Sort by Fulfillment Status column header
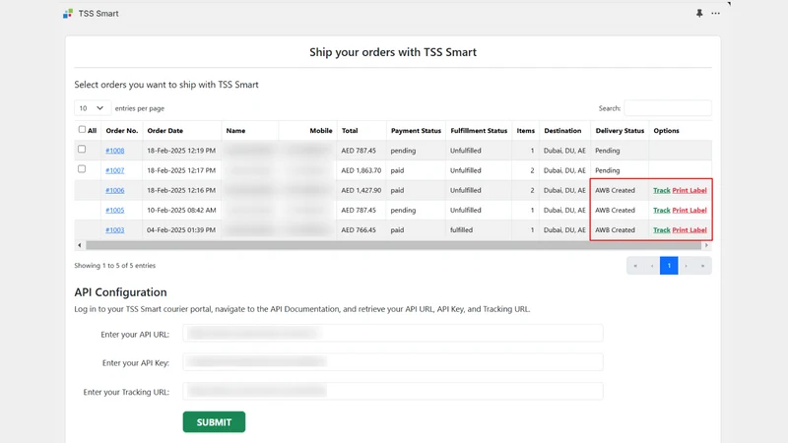The image size is (788, 443). point(479,131)
